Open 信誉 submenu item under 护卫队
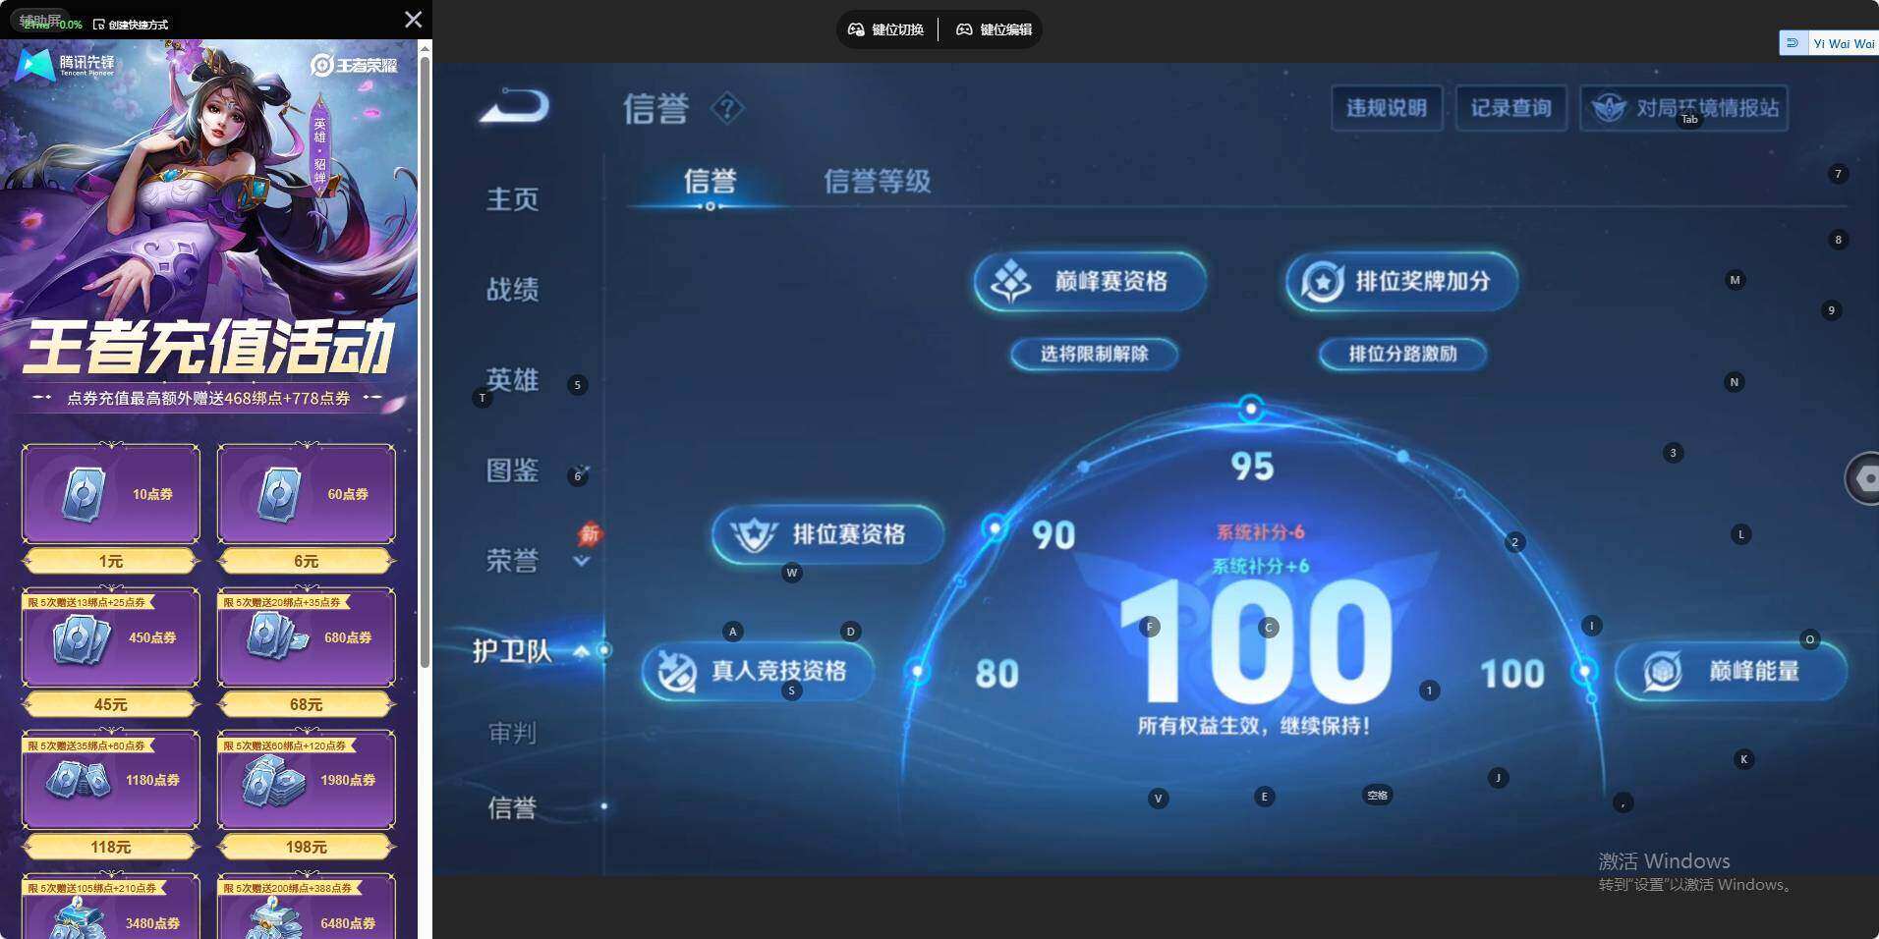1879x939 pixels. (512, 807)
